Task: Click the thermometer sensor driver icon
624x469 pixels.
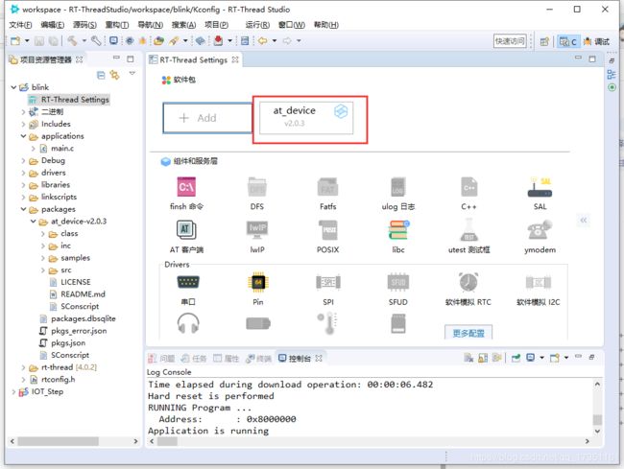Action: click(328, 323)
